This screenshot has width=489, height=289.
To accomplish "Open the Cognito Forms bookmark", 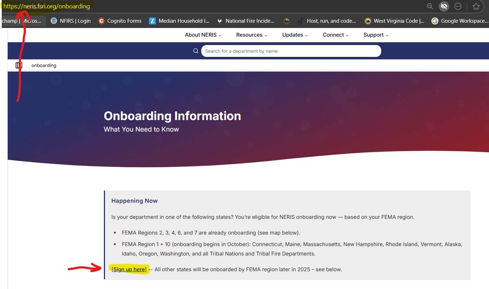I will [x=120, y=21].
